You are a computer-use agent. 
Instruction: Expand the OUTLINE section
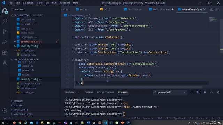coord(18,101)
